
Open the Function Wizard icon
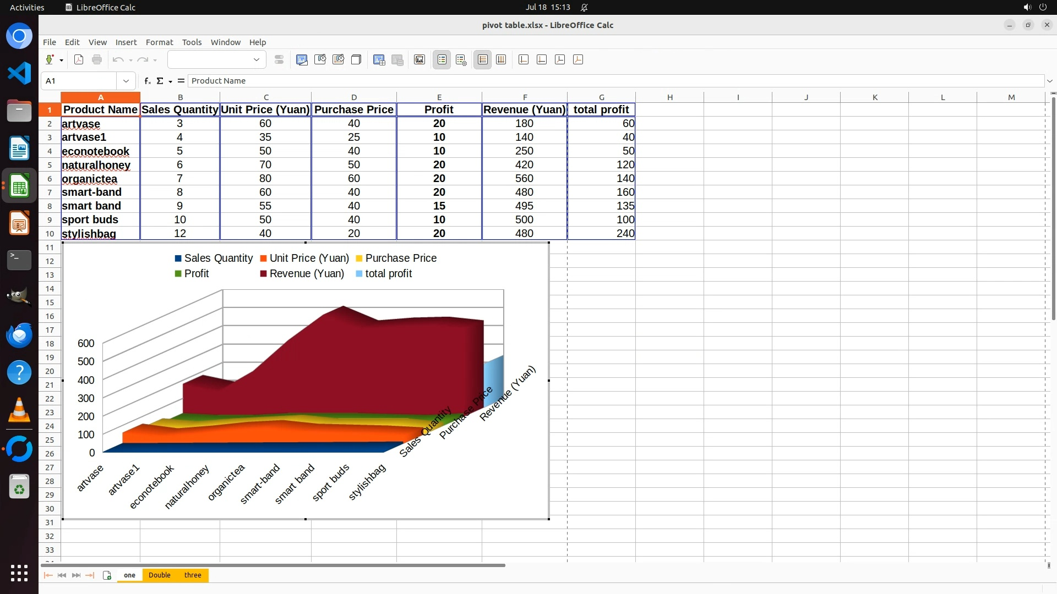pyautogui.click(x=147, y=81)
